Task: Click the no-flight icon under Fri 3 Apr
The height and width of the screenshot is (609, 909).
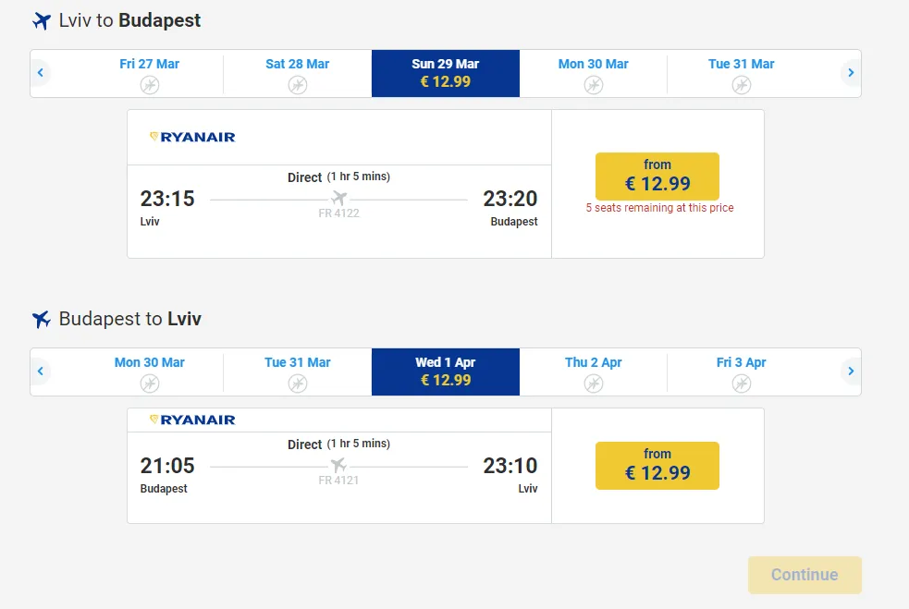Action: pyautogui.click(x=742, y=384)
